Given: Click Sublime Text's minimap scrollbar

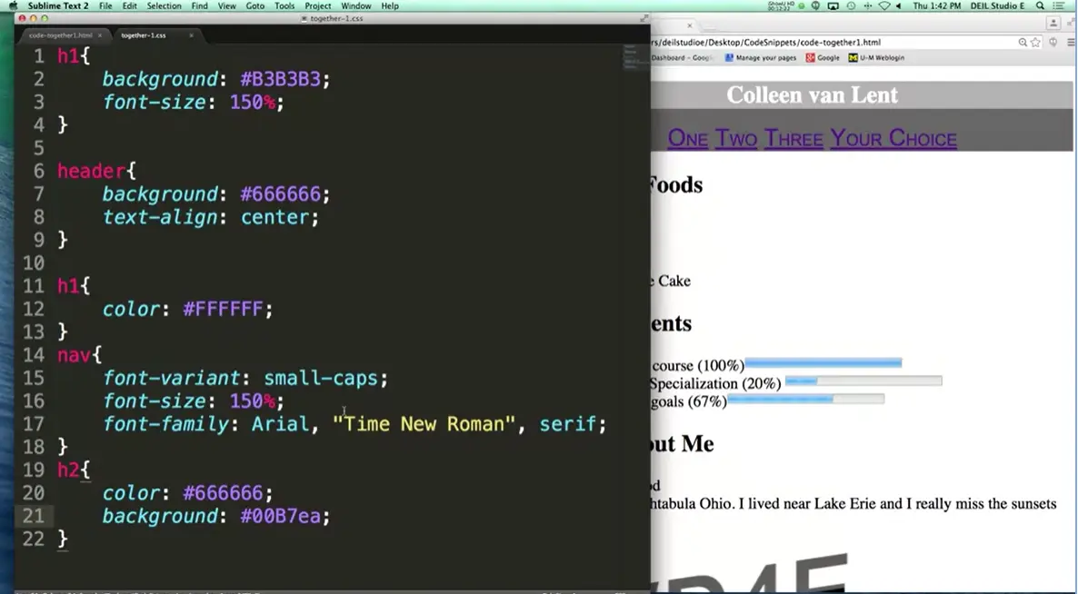Looking at the screenshot, I should tap(634, 59).
